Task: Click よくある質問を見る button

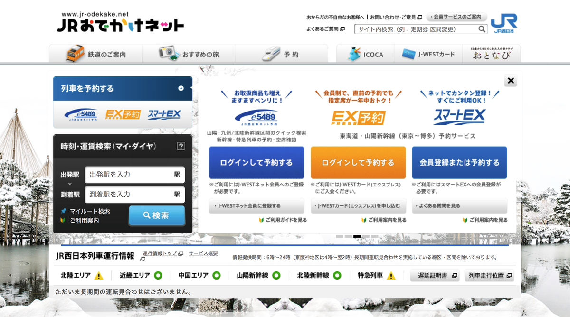Action: (x=459, y=206)
